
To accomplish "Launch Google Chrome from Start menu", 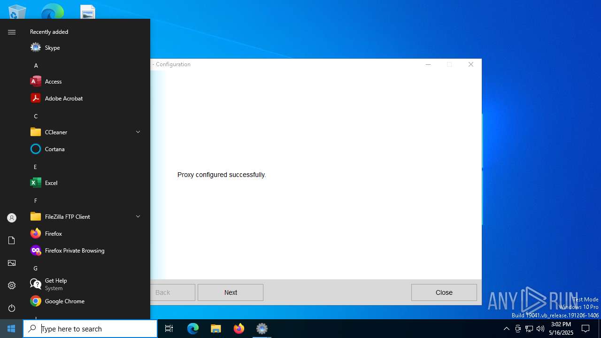I will click(86, 301).
